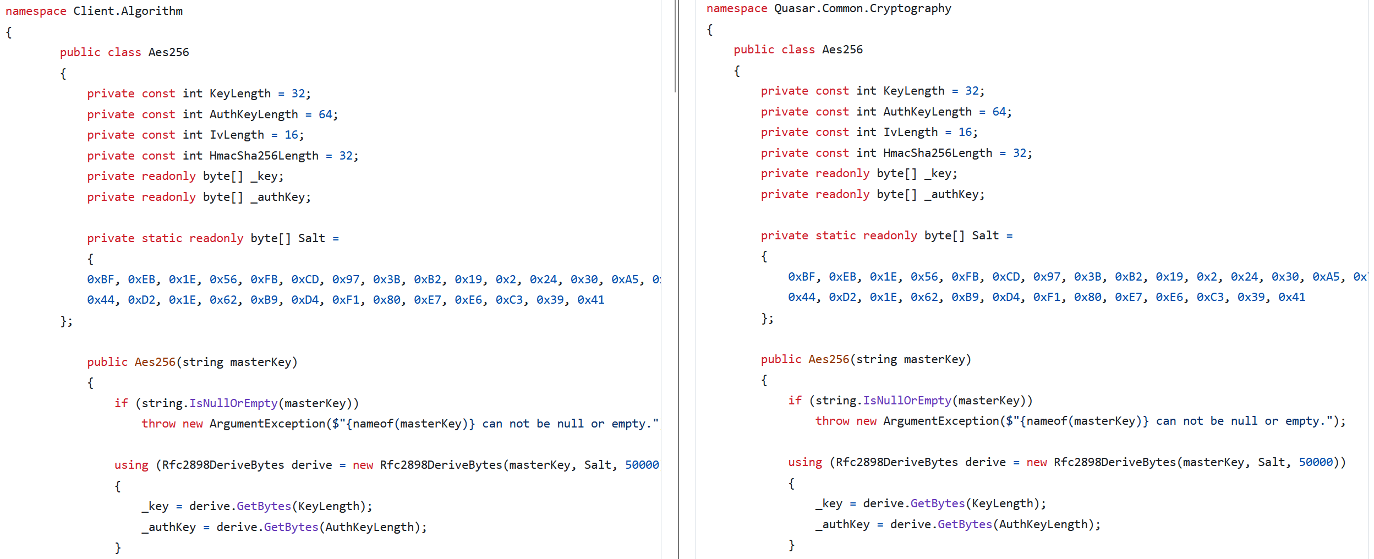Click Aes256 constructor signature in right pane

pos(866,359)
